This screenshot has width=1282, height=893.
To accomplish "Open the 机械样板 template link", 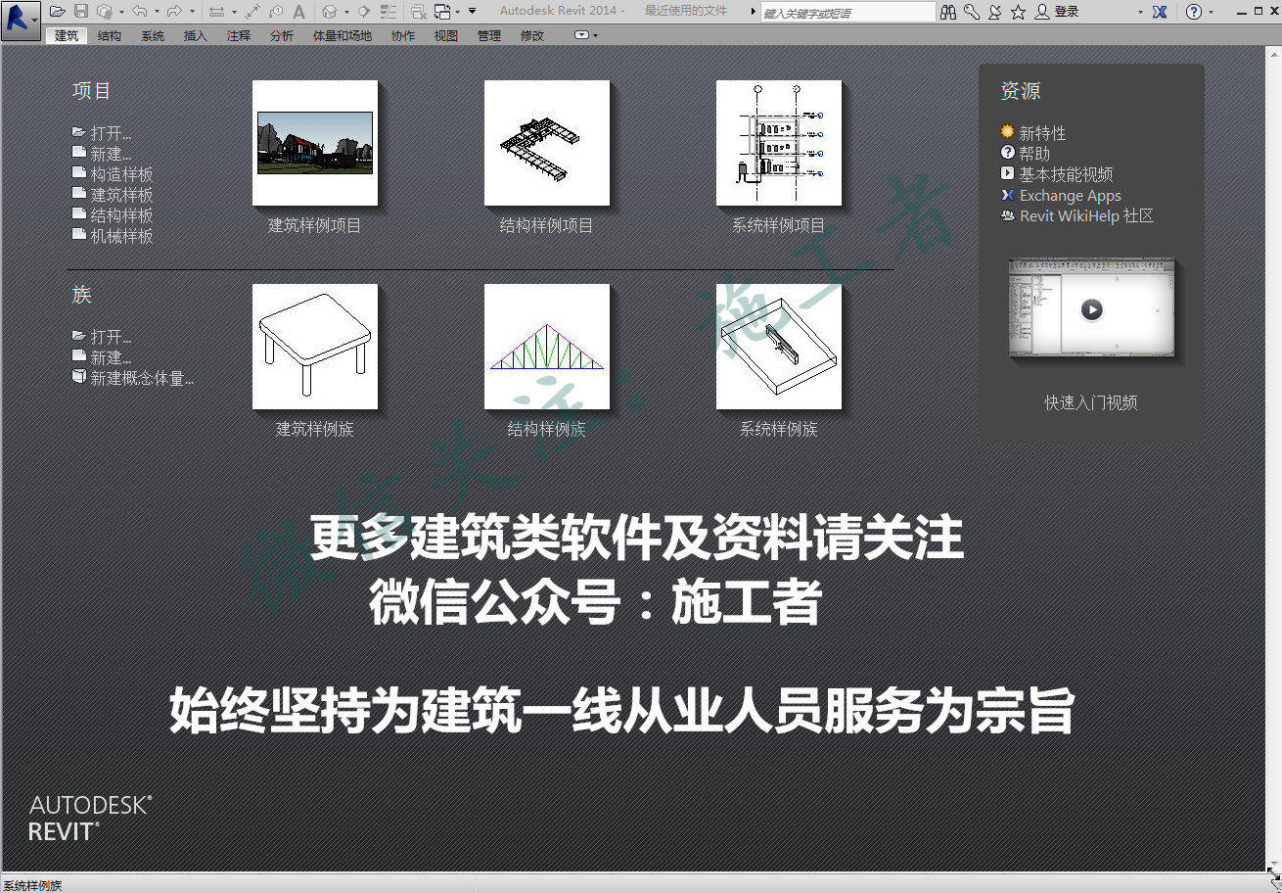I will coord(114,236).
